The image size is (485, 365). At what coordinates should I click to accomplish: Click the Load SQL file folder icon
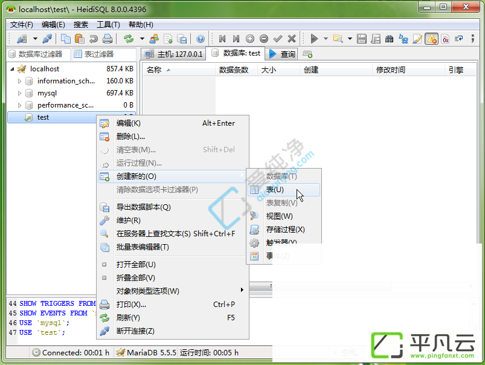click(x=338, y=39)
